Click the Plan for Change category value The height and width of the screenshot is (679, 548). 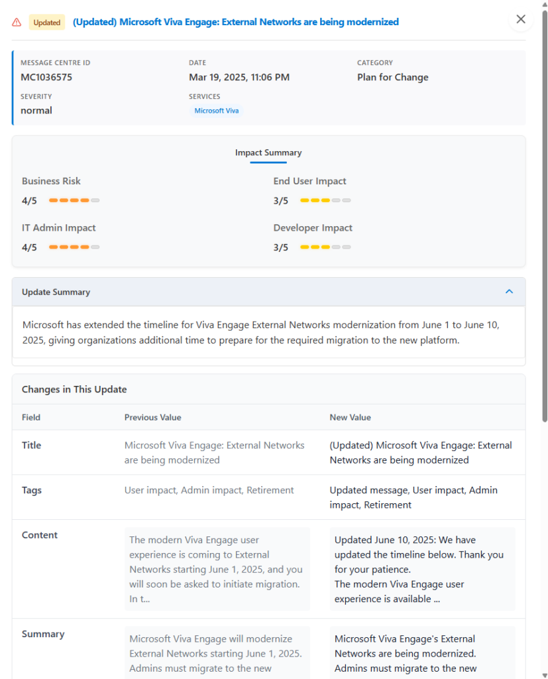[392, 77]
